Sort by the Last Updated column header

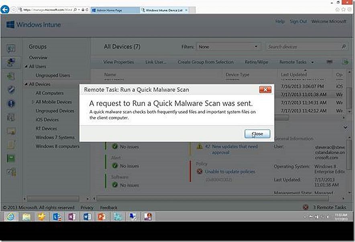click(x=294, y=74)
